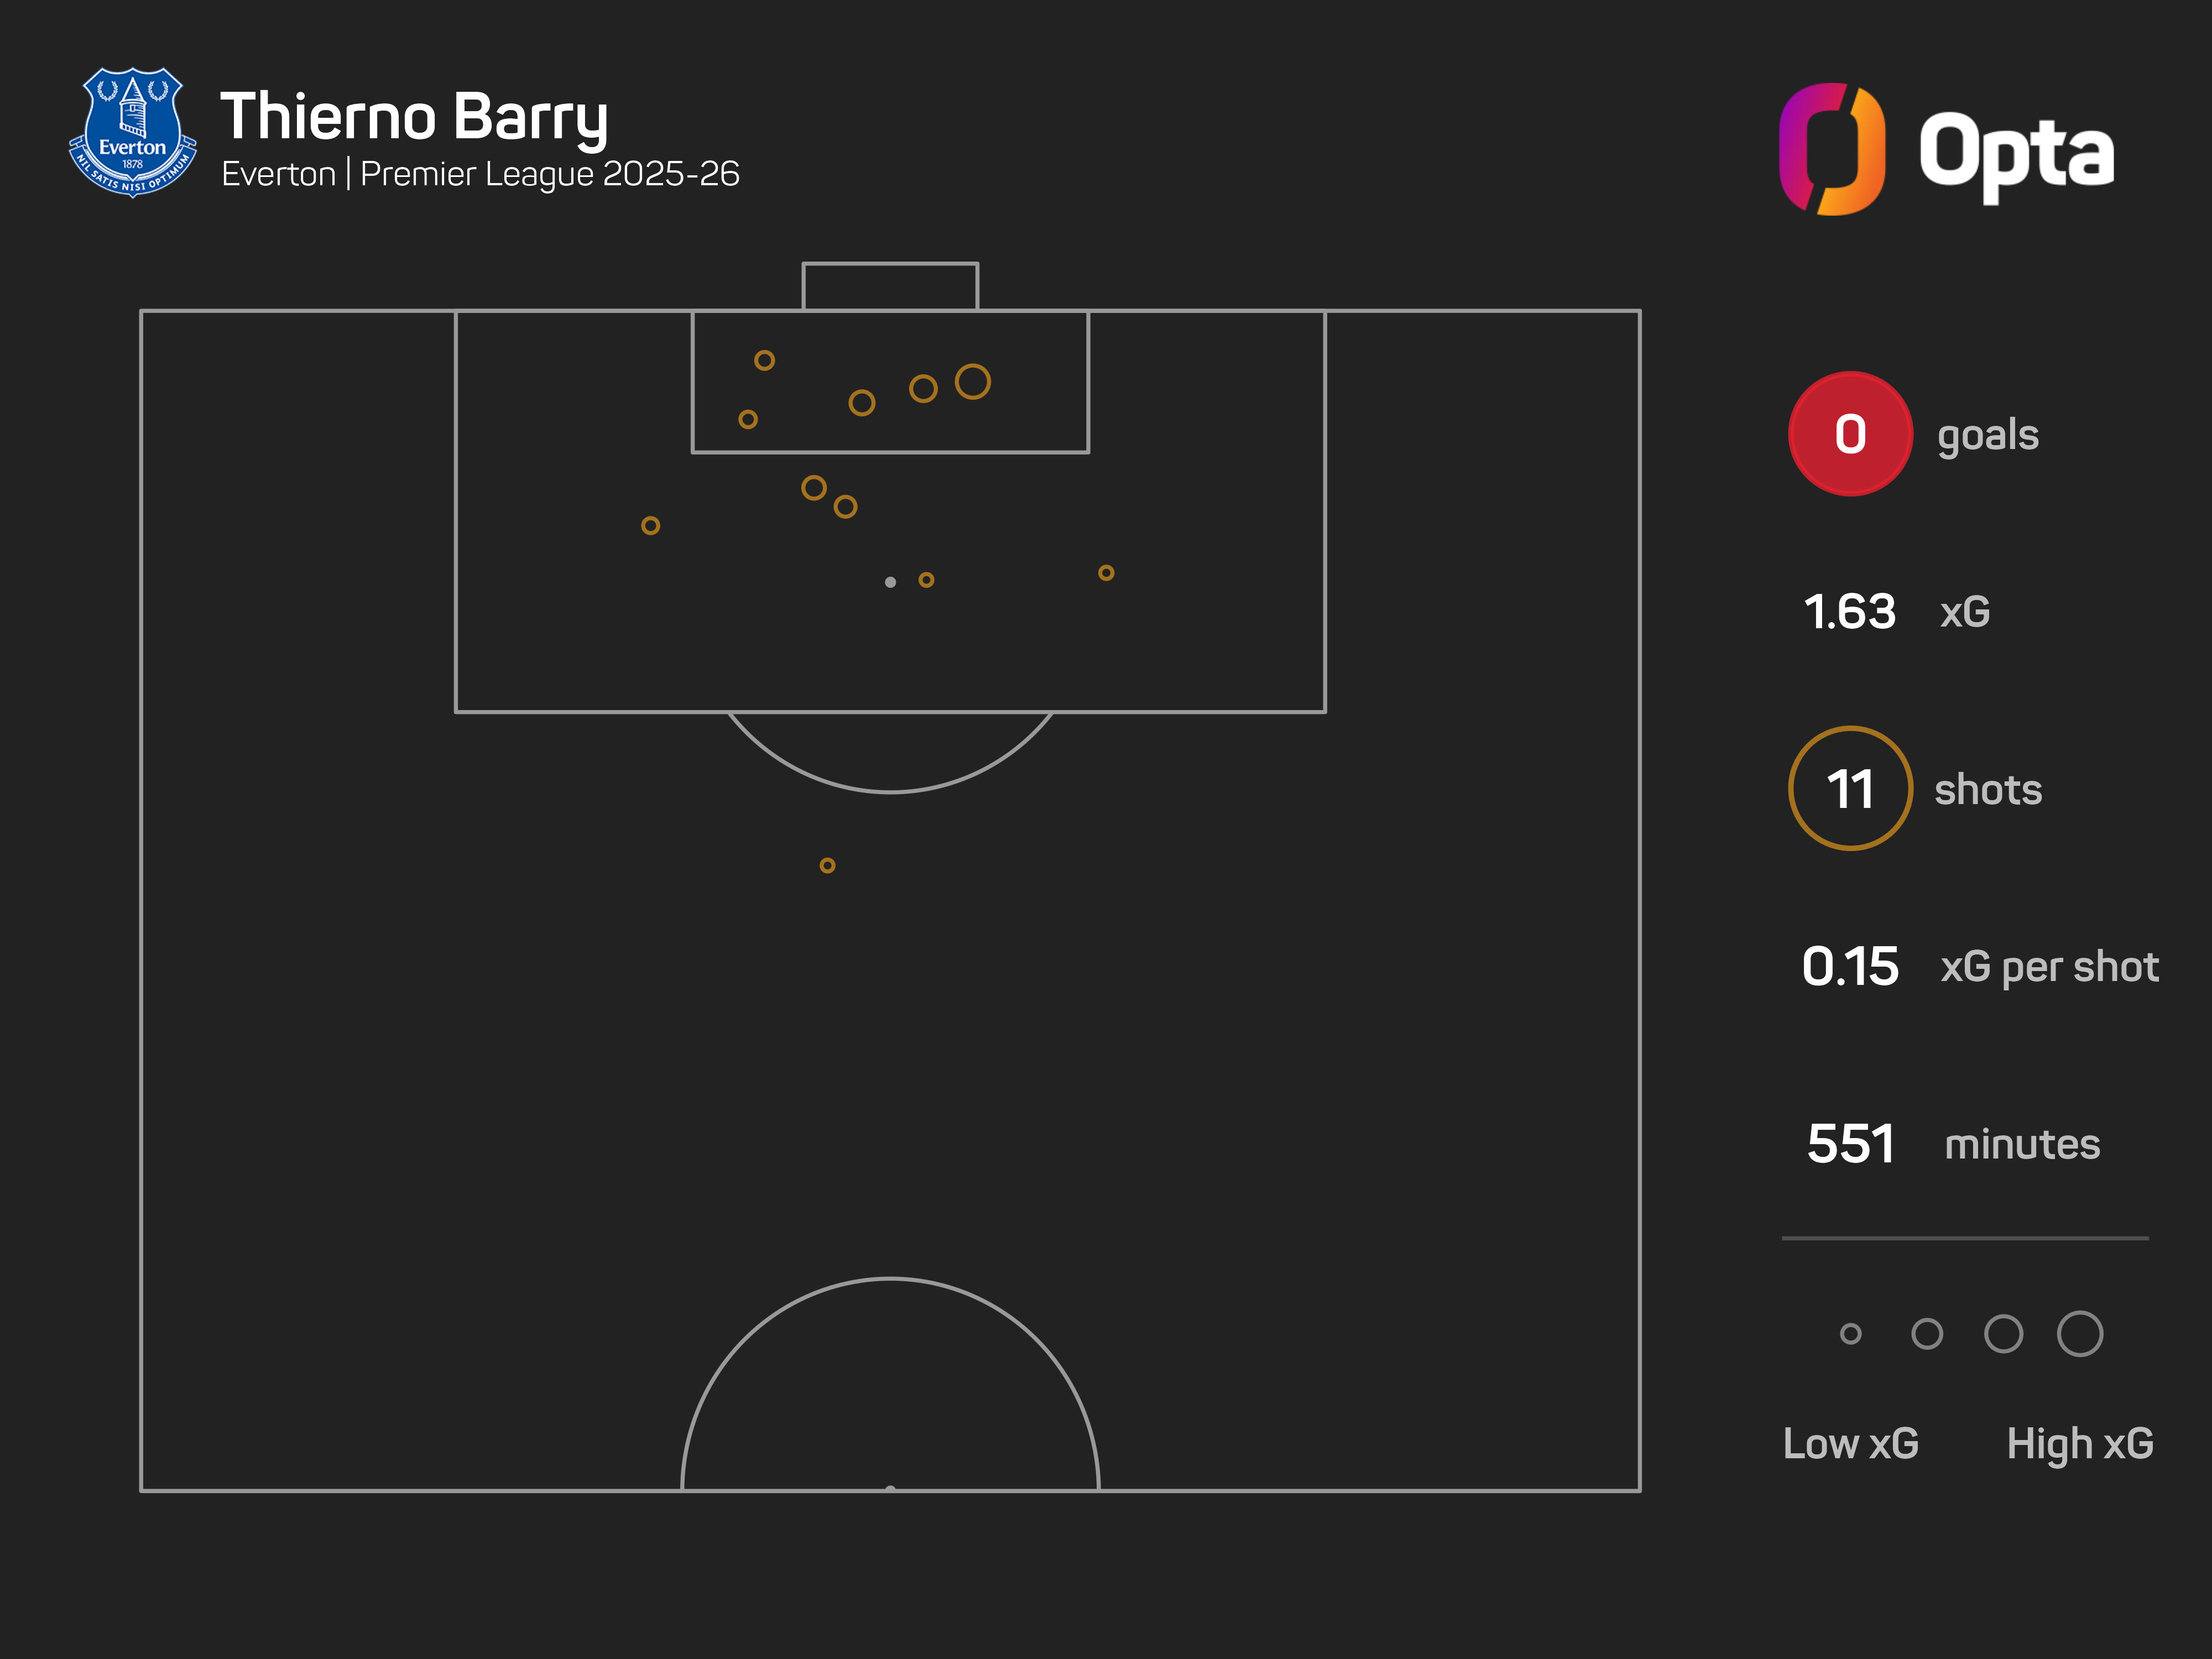This screenshot has height=1659, width=2212.
Task: Select the leftmost shot marker in the penalty area
Action: tap(650, 525)
